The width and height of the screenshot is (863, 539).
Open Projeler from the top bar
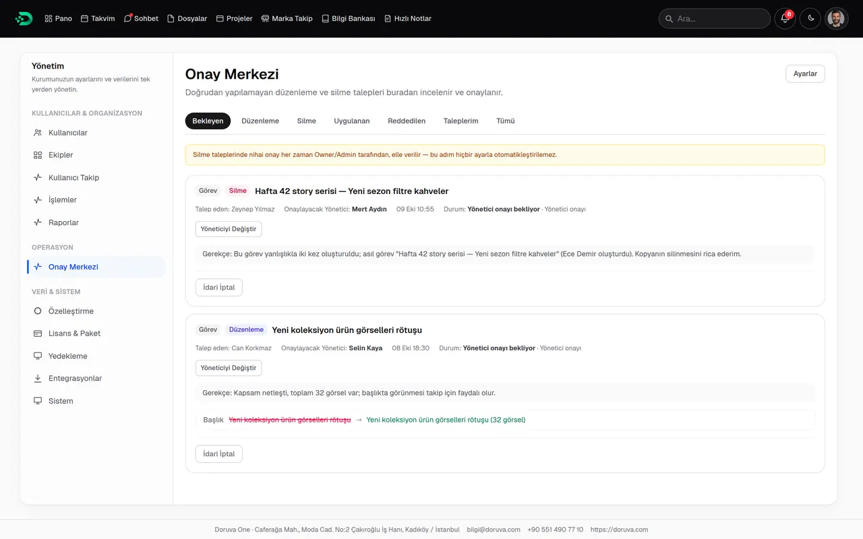coord(234,19)
